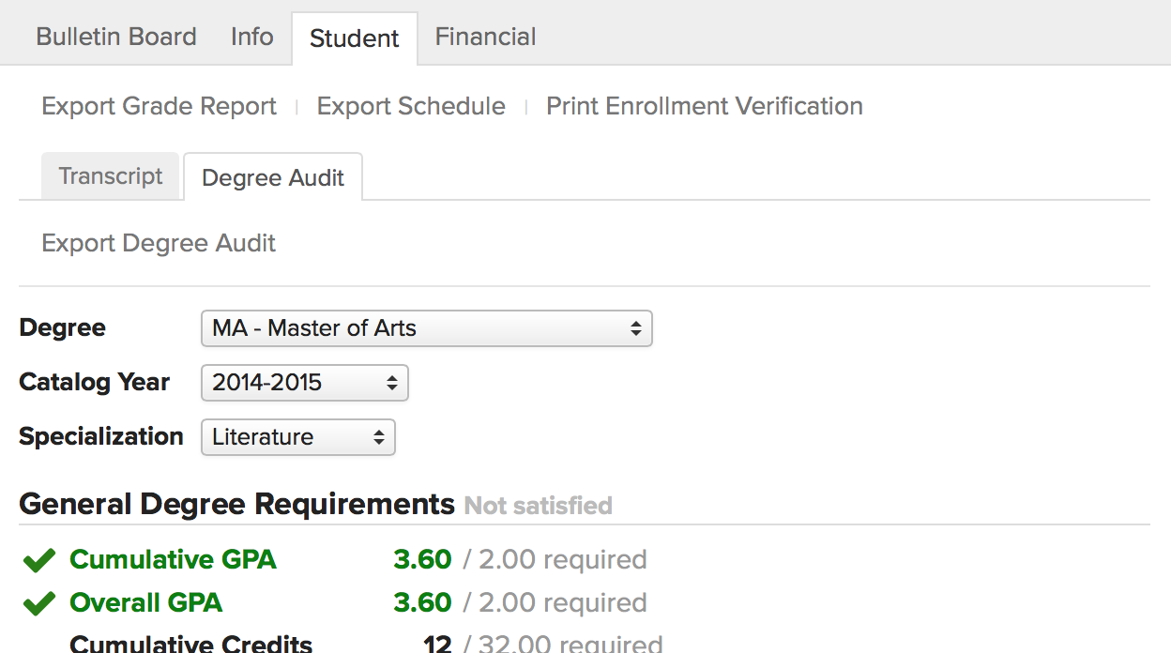Click the Cumulative Credits requirement label

coord(191,644)
